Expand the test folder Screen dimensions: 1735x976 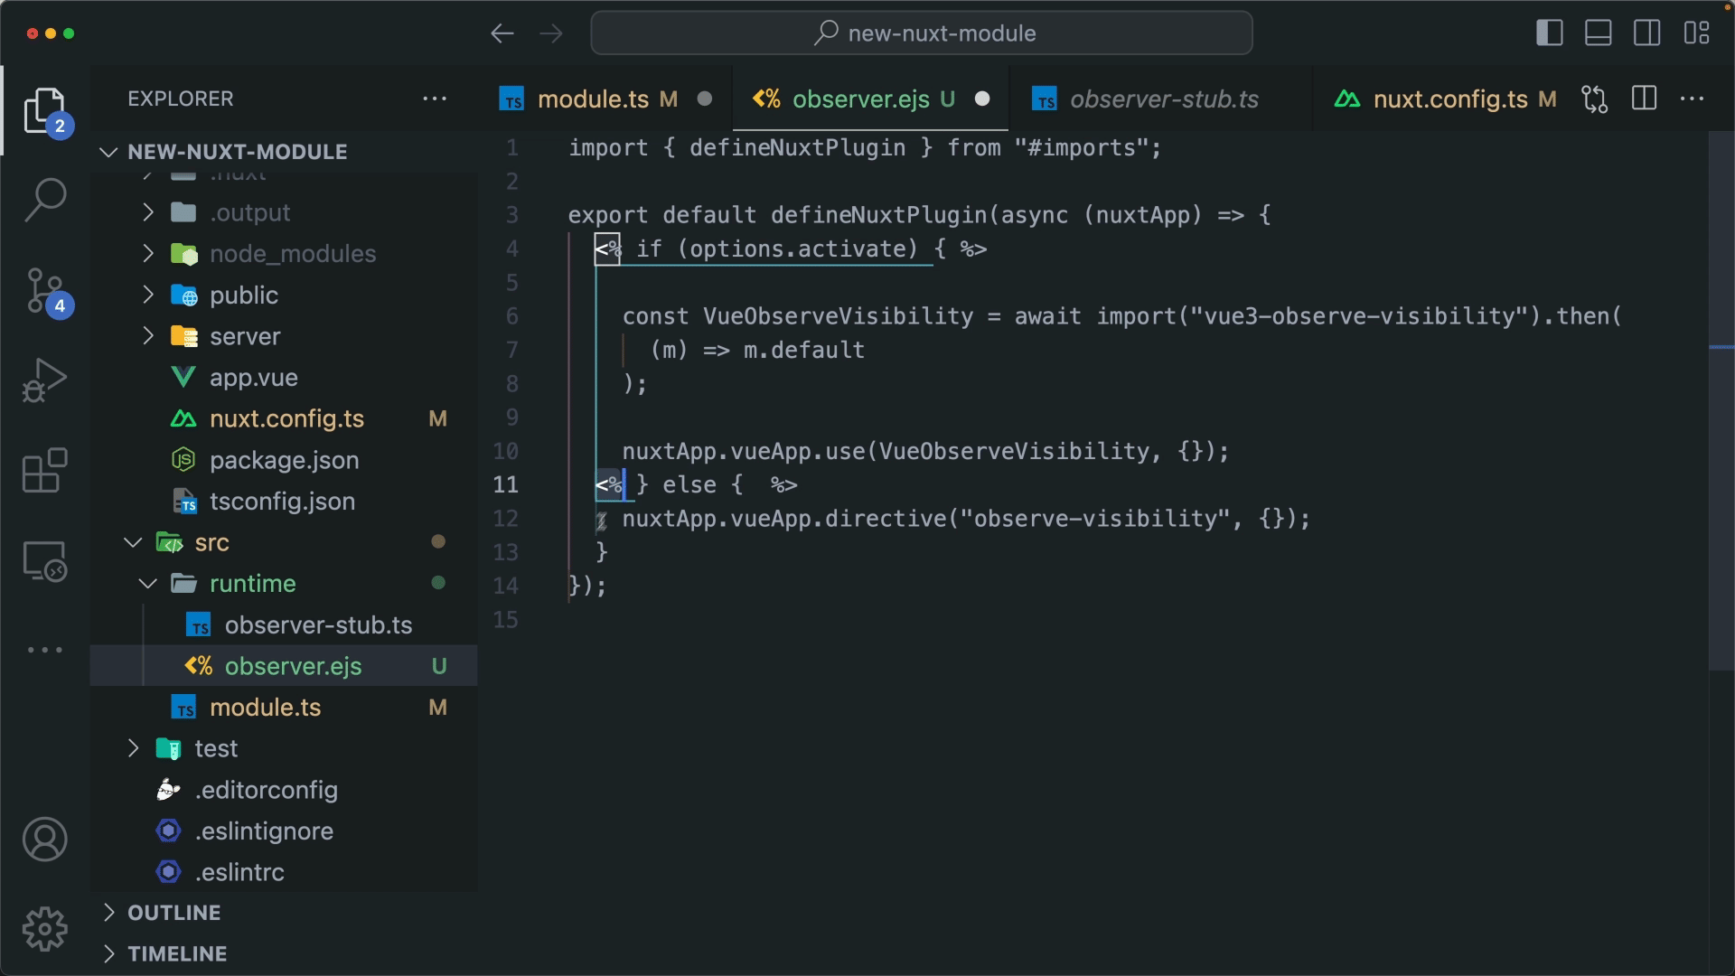pos(285,749)
